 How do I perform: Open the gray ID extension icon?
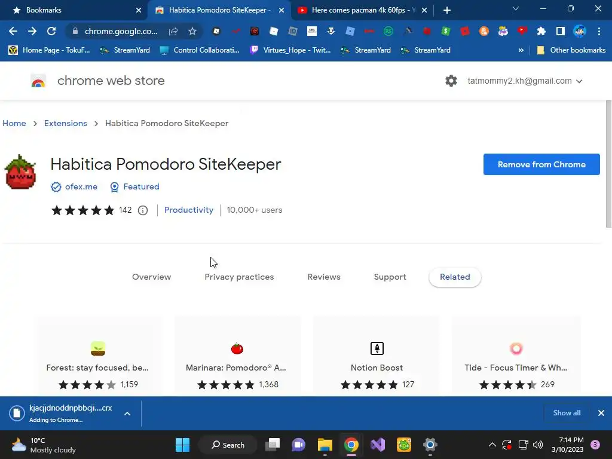point(293,31)
